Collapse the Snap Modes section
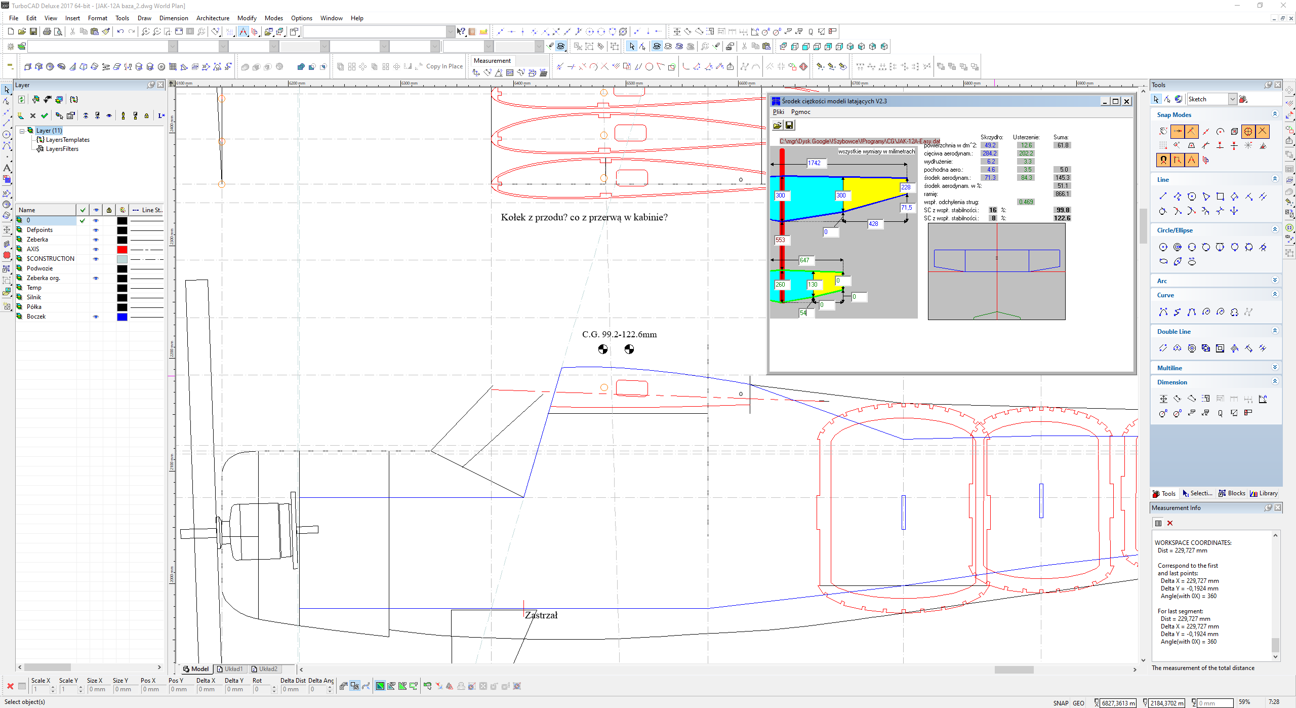Image resolution: width=1296 pixels, height=708 pixels. (x=1275, y=114)
